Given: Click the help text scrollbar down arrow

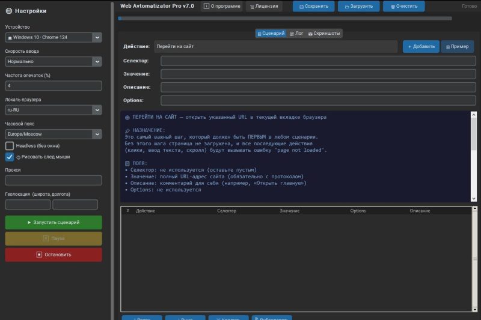Looking at the screenshot, I should coord(474,199).
